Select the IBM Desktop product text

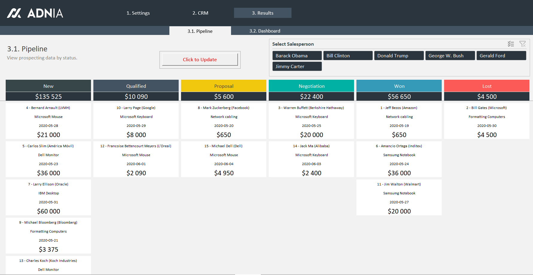[48, 193]
